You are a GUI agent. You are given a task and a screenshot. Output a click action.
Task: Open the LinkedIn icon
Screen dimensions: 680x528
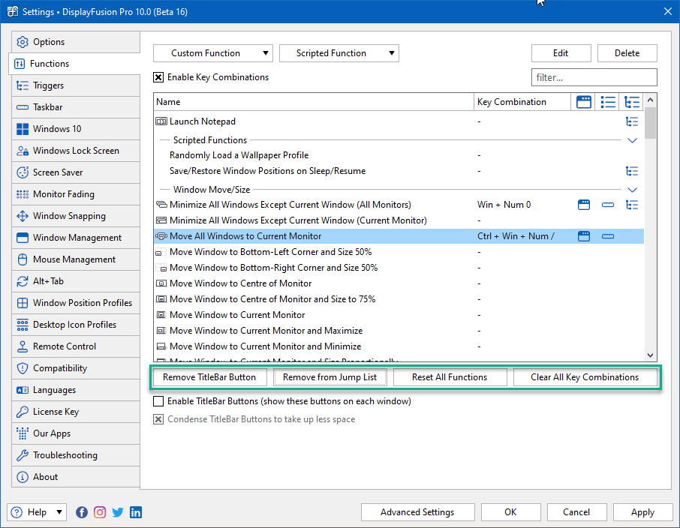click(x=136, y=512)
